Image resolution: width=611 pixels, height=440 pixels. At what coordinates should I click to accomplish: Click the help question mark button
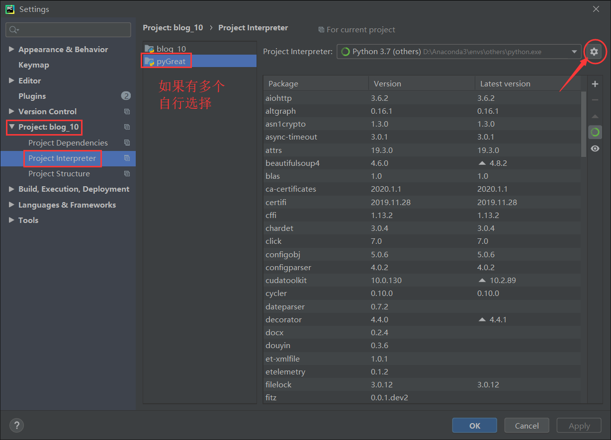pyautogui.click(x=16, y=425)
